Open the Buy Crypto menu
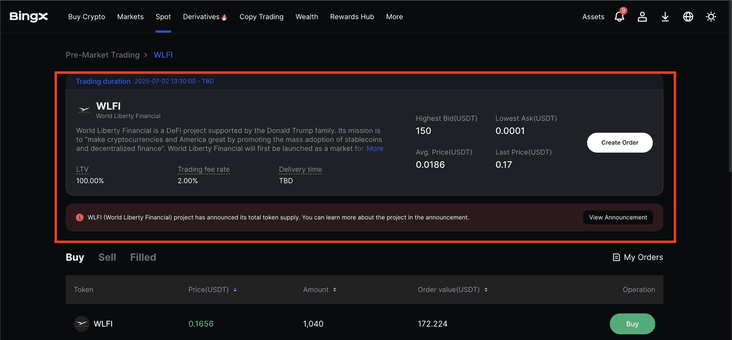Image resolution: width=732 pixels, height=340 pixels. tap(86, 17)
